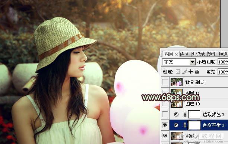Lock image pixels brush icon

(184, 72)
